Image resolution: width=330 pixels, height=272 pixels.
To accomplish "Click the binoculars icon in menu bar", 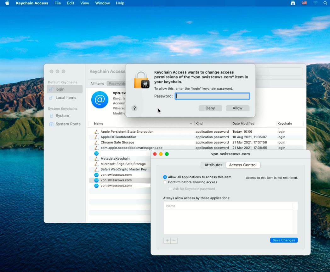I will [293, 3].
